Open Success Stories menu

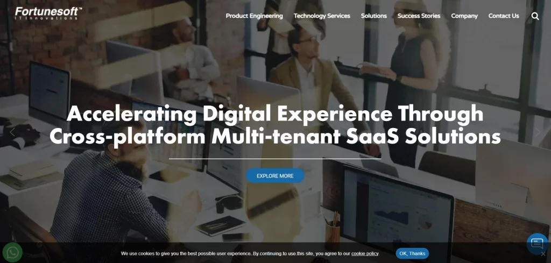(x=419, y=16)
